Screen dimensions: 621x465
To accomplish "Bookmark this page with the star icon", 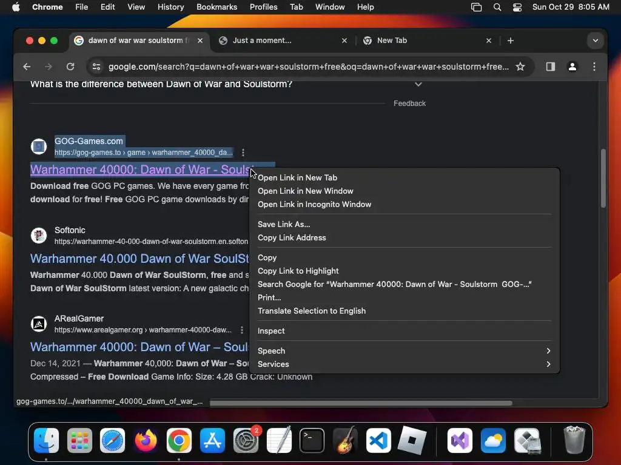I will 520,67.
